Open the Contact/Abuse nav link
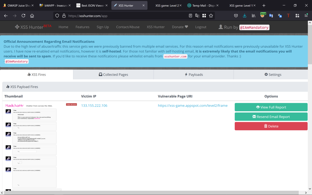The image size is (312, 195). pyautogui.click(x=128, y=27)
